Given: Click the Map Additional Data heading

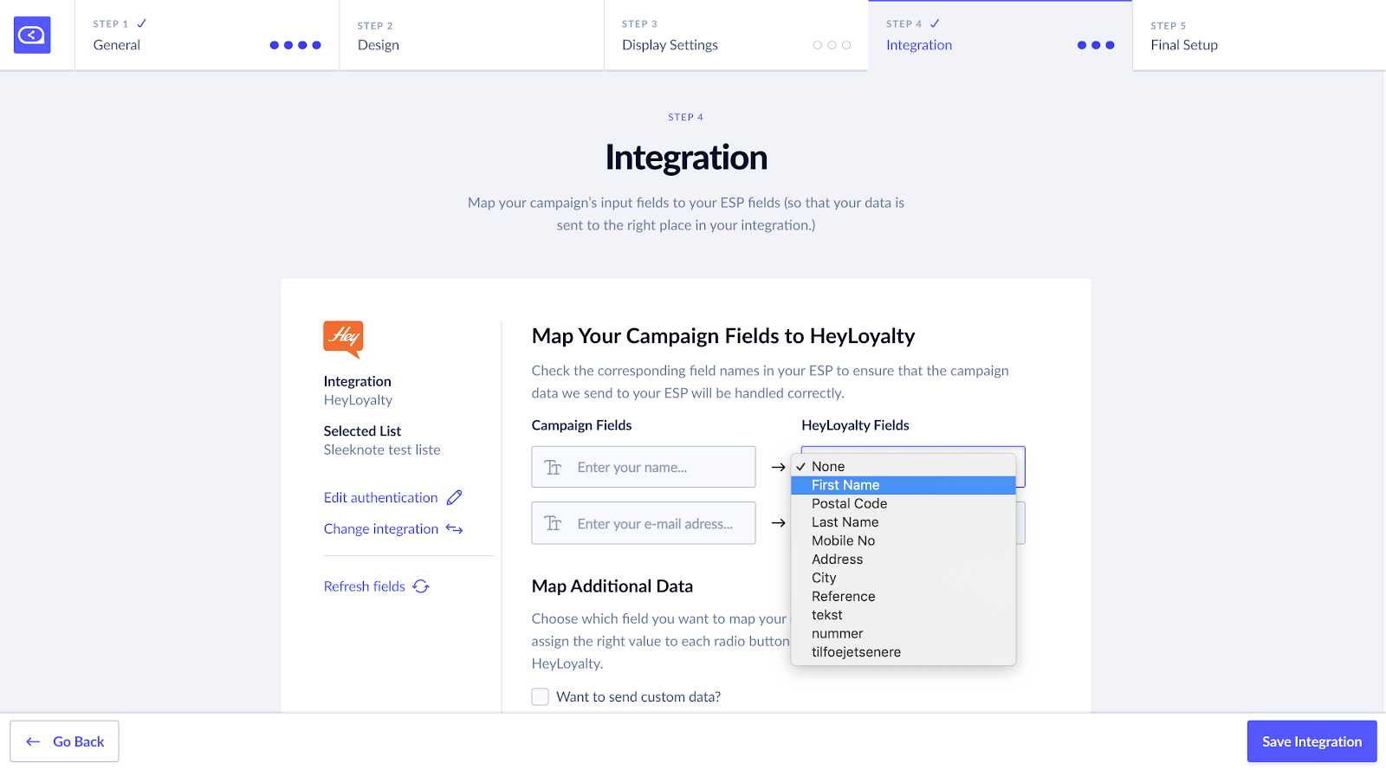Looking at the screenshot, I should coord(612,586).
